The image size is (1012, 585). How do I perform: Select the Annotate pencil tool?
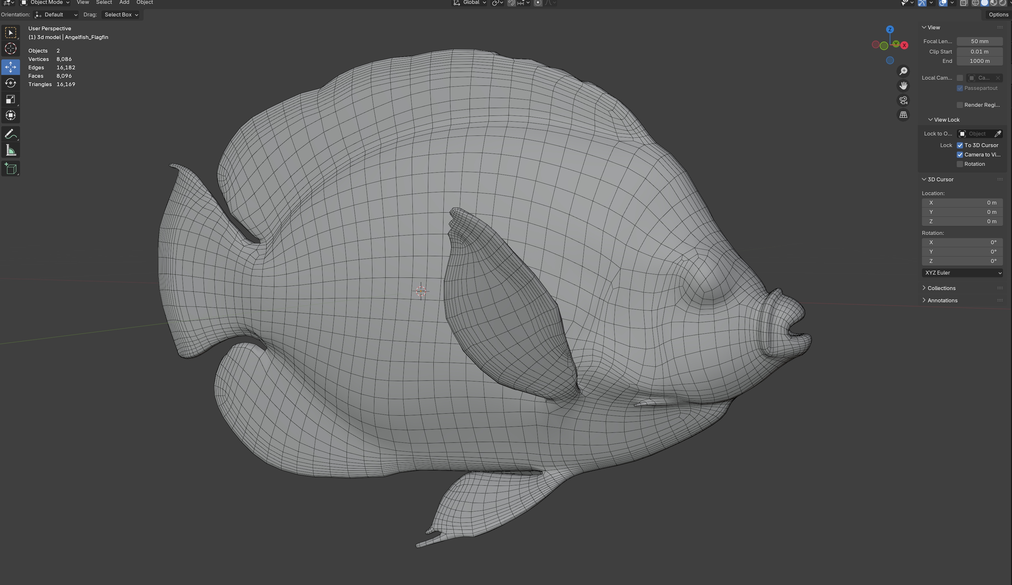[10, 134]
